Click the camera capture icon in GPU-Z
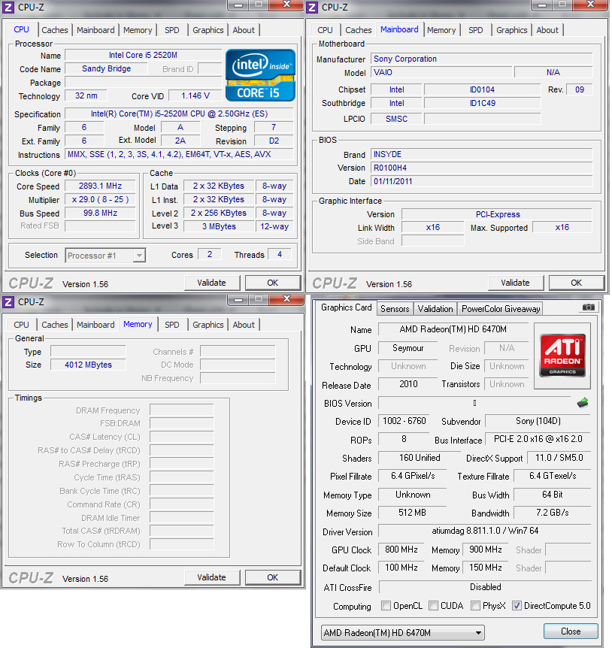Viewport: 612px width, 648px height. pyautogui.click(x=587, y=307)
